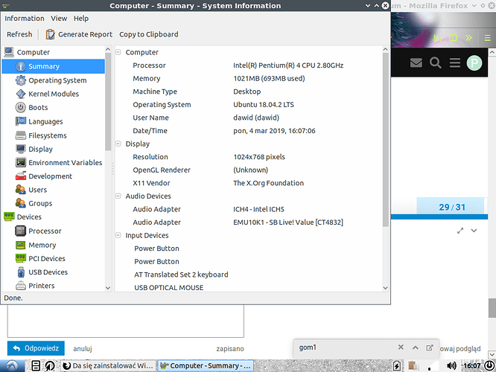The height and width of the screenshot is (372, 496).
Task: Click the Firefox page search magnifier icon
Action: pyautogui.click(x=435, y=62)
